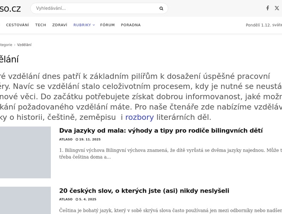This screenshot has height=214, width=282.
Task: Focus the Vyhledávání search field
Action: (94, 8)
